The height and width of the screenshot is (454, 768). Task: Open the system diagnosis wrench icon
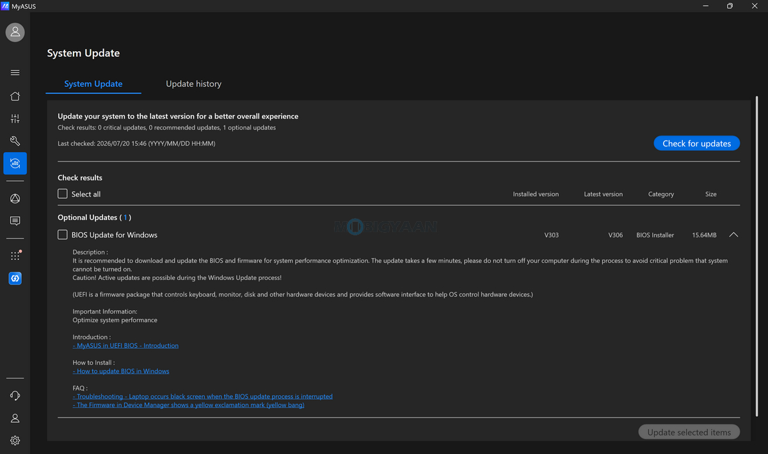pos(15,141)
